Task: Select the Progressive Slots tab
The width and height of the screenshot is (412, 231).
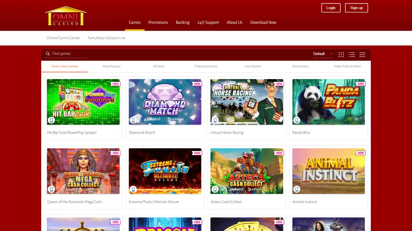Action: [x=206, y=66]
